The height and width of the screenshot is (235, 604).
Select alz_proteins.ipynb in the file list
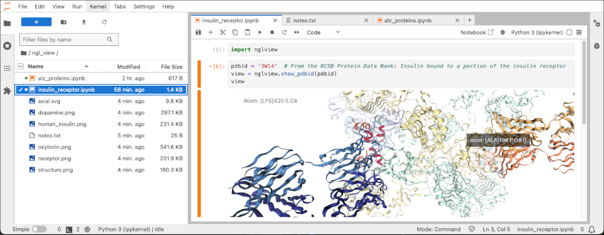[x=101, y=78]
